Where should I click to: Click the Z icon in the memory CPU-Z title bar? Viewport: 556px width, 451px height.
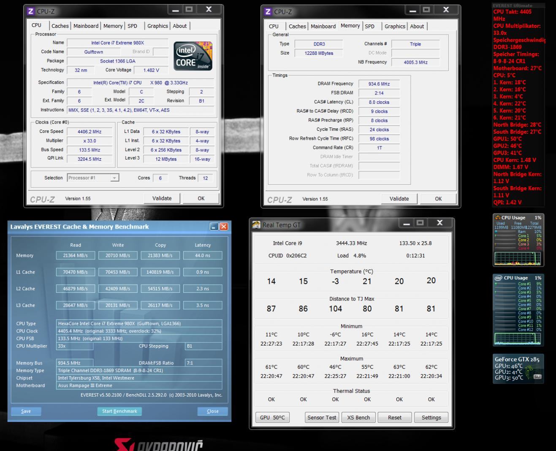point(268,12)
